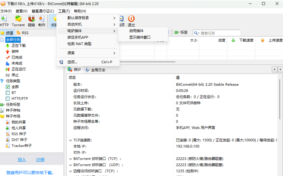Click the 登入 login link
The height and width of the screenshot is (176, 283).
click(22, 160)
